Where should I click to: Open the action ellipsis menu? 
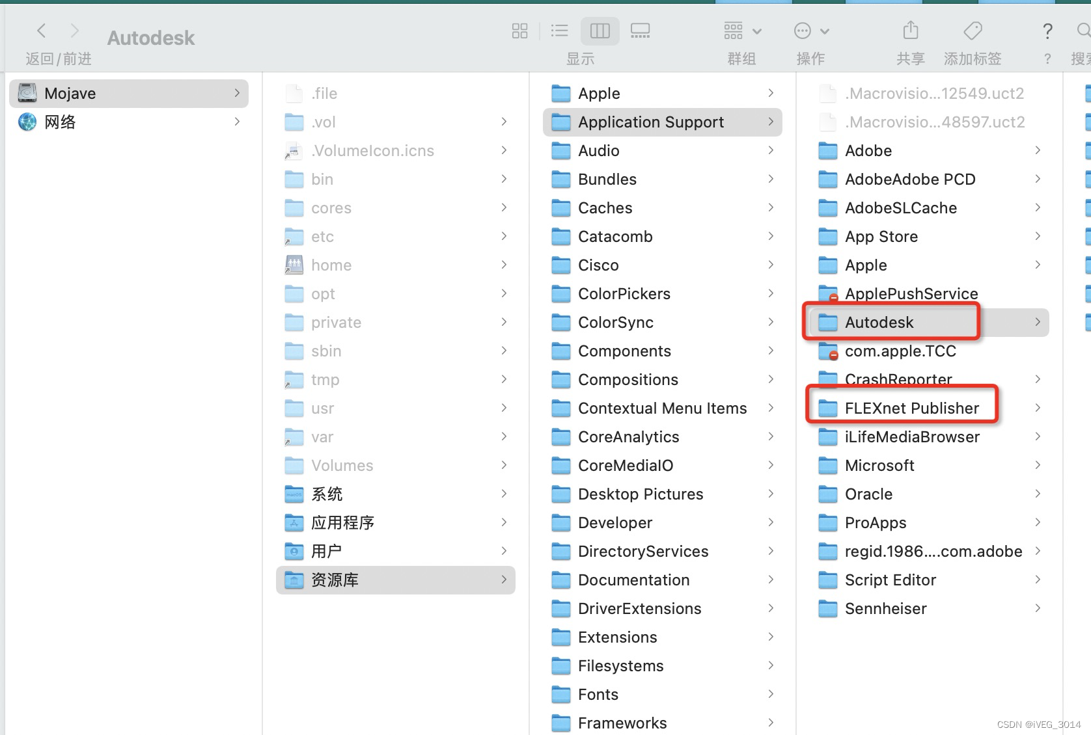811,31
